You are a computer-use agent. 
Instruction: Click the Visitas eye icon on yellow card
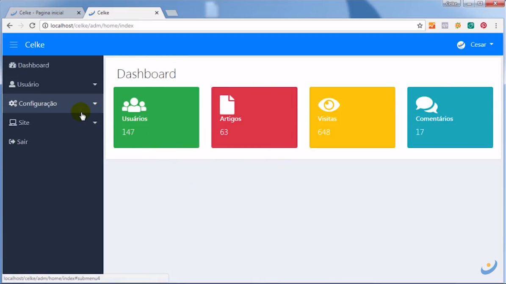point(329,105)
